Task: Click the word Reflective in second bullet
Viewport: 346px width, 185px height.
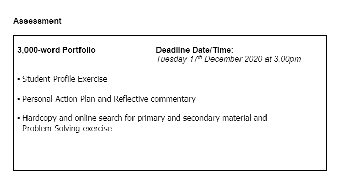Action: [131, 99]
